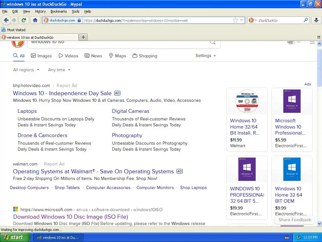Screen dimensions: 322x242
Task: Open the Edit menu
Action: point(15,11)
